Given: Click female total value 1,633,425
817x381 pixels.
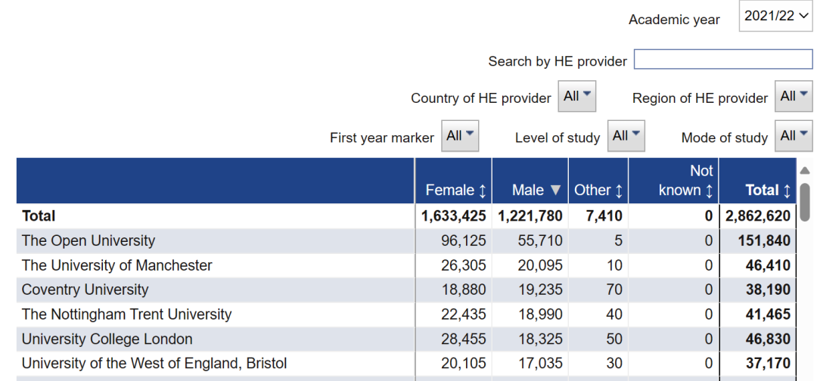Looking at the screenshot, I should tap(453, 216).
